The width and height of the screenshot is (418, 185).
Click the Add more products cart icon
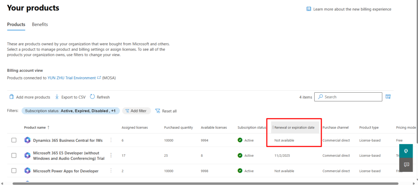11,97
